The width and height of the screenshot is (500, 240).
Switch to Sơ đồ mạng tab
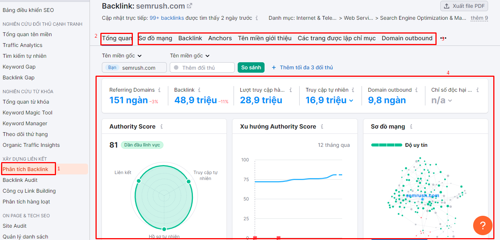[x=155, y=38]
